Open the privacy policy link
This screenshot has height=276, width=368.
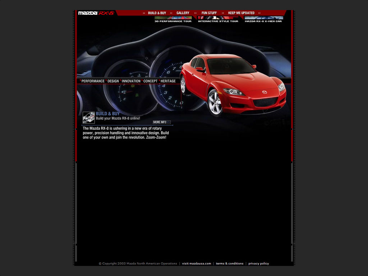(x=259, y=263)
